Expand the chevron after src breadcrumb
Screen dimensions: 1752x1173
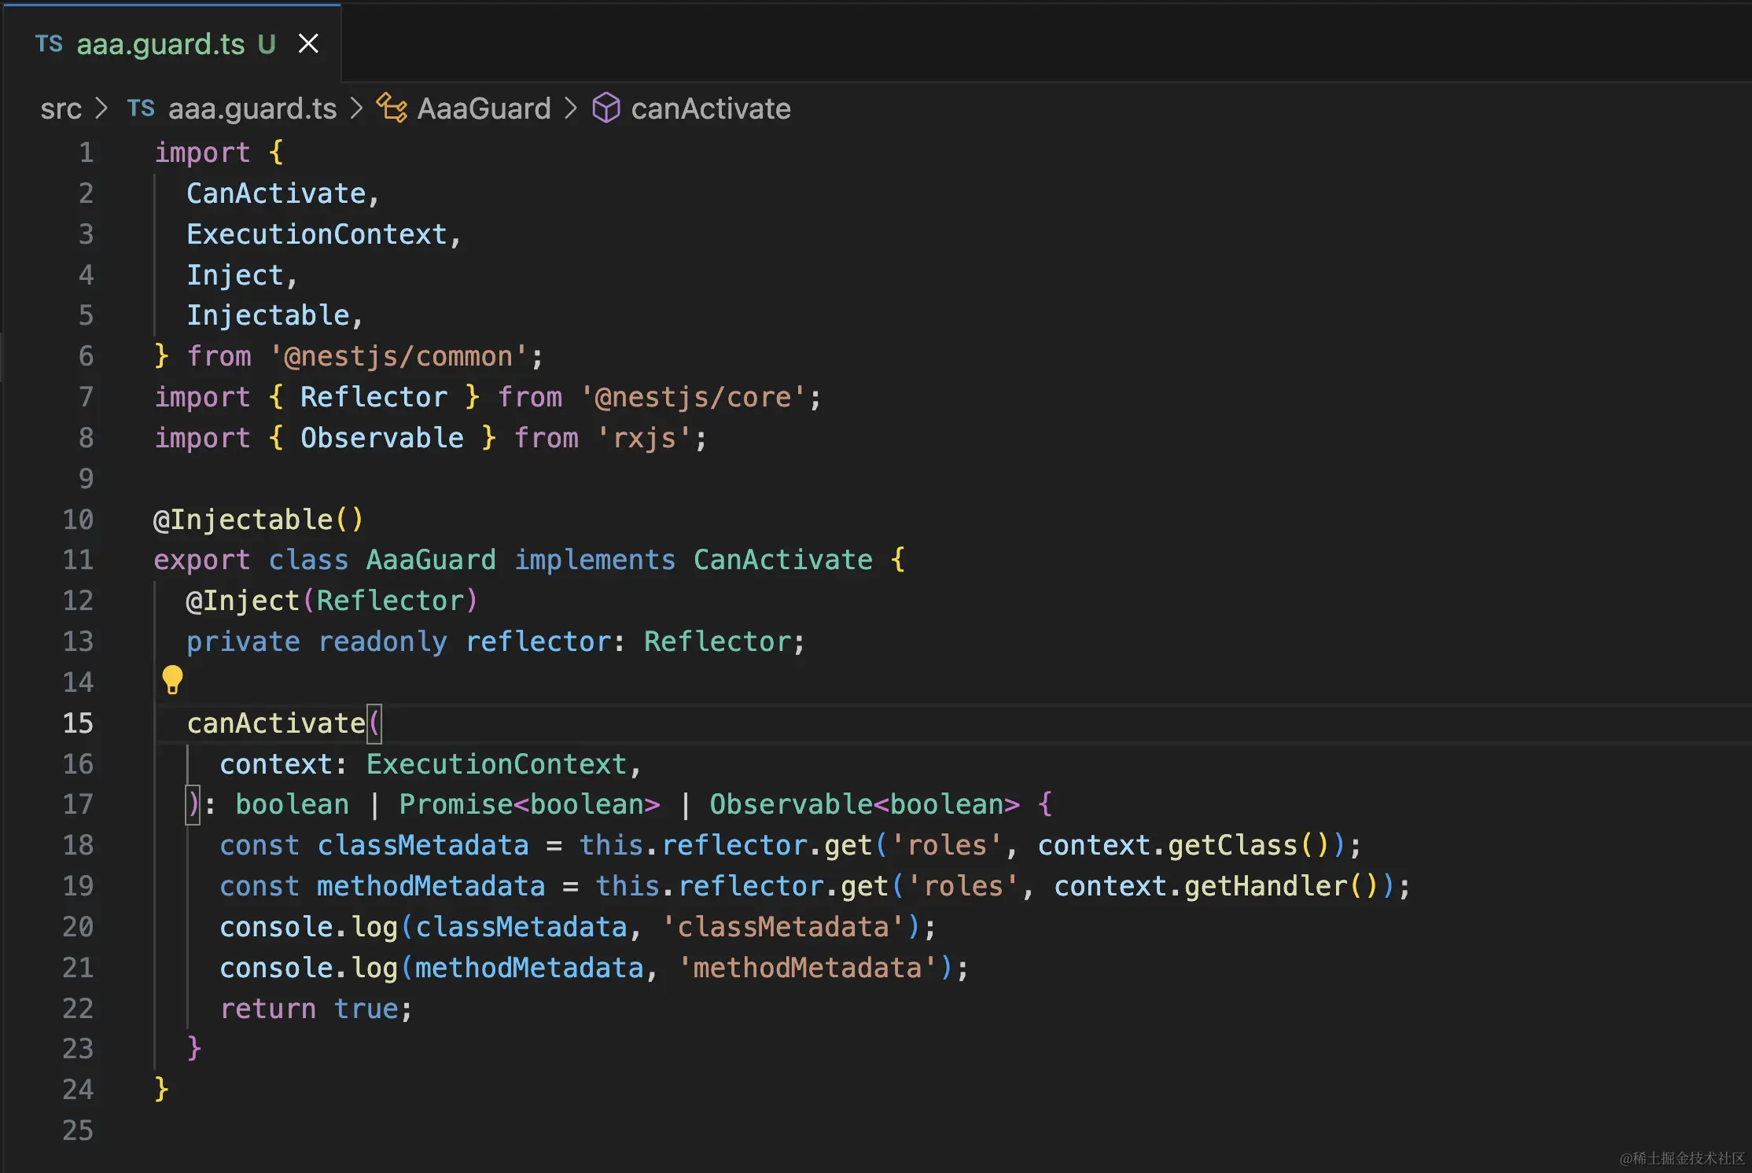(101, 108)
